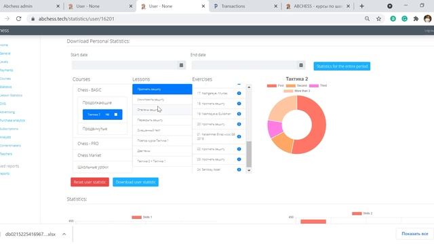Toggle More than 3 legend item
The image size is (434, 244).
(x=297, y=91)
